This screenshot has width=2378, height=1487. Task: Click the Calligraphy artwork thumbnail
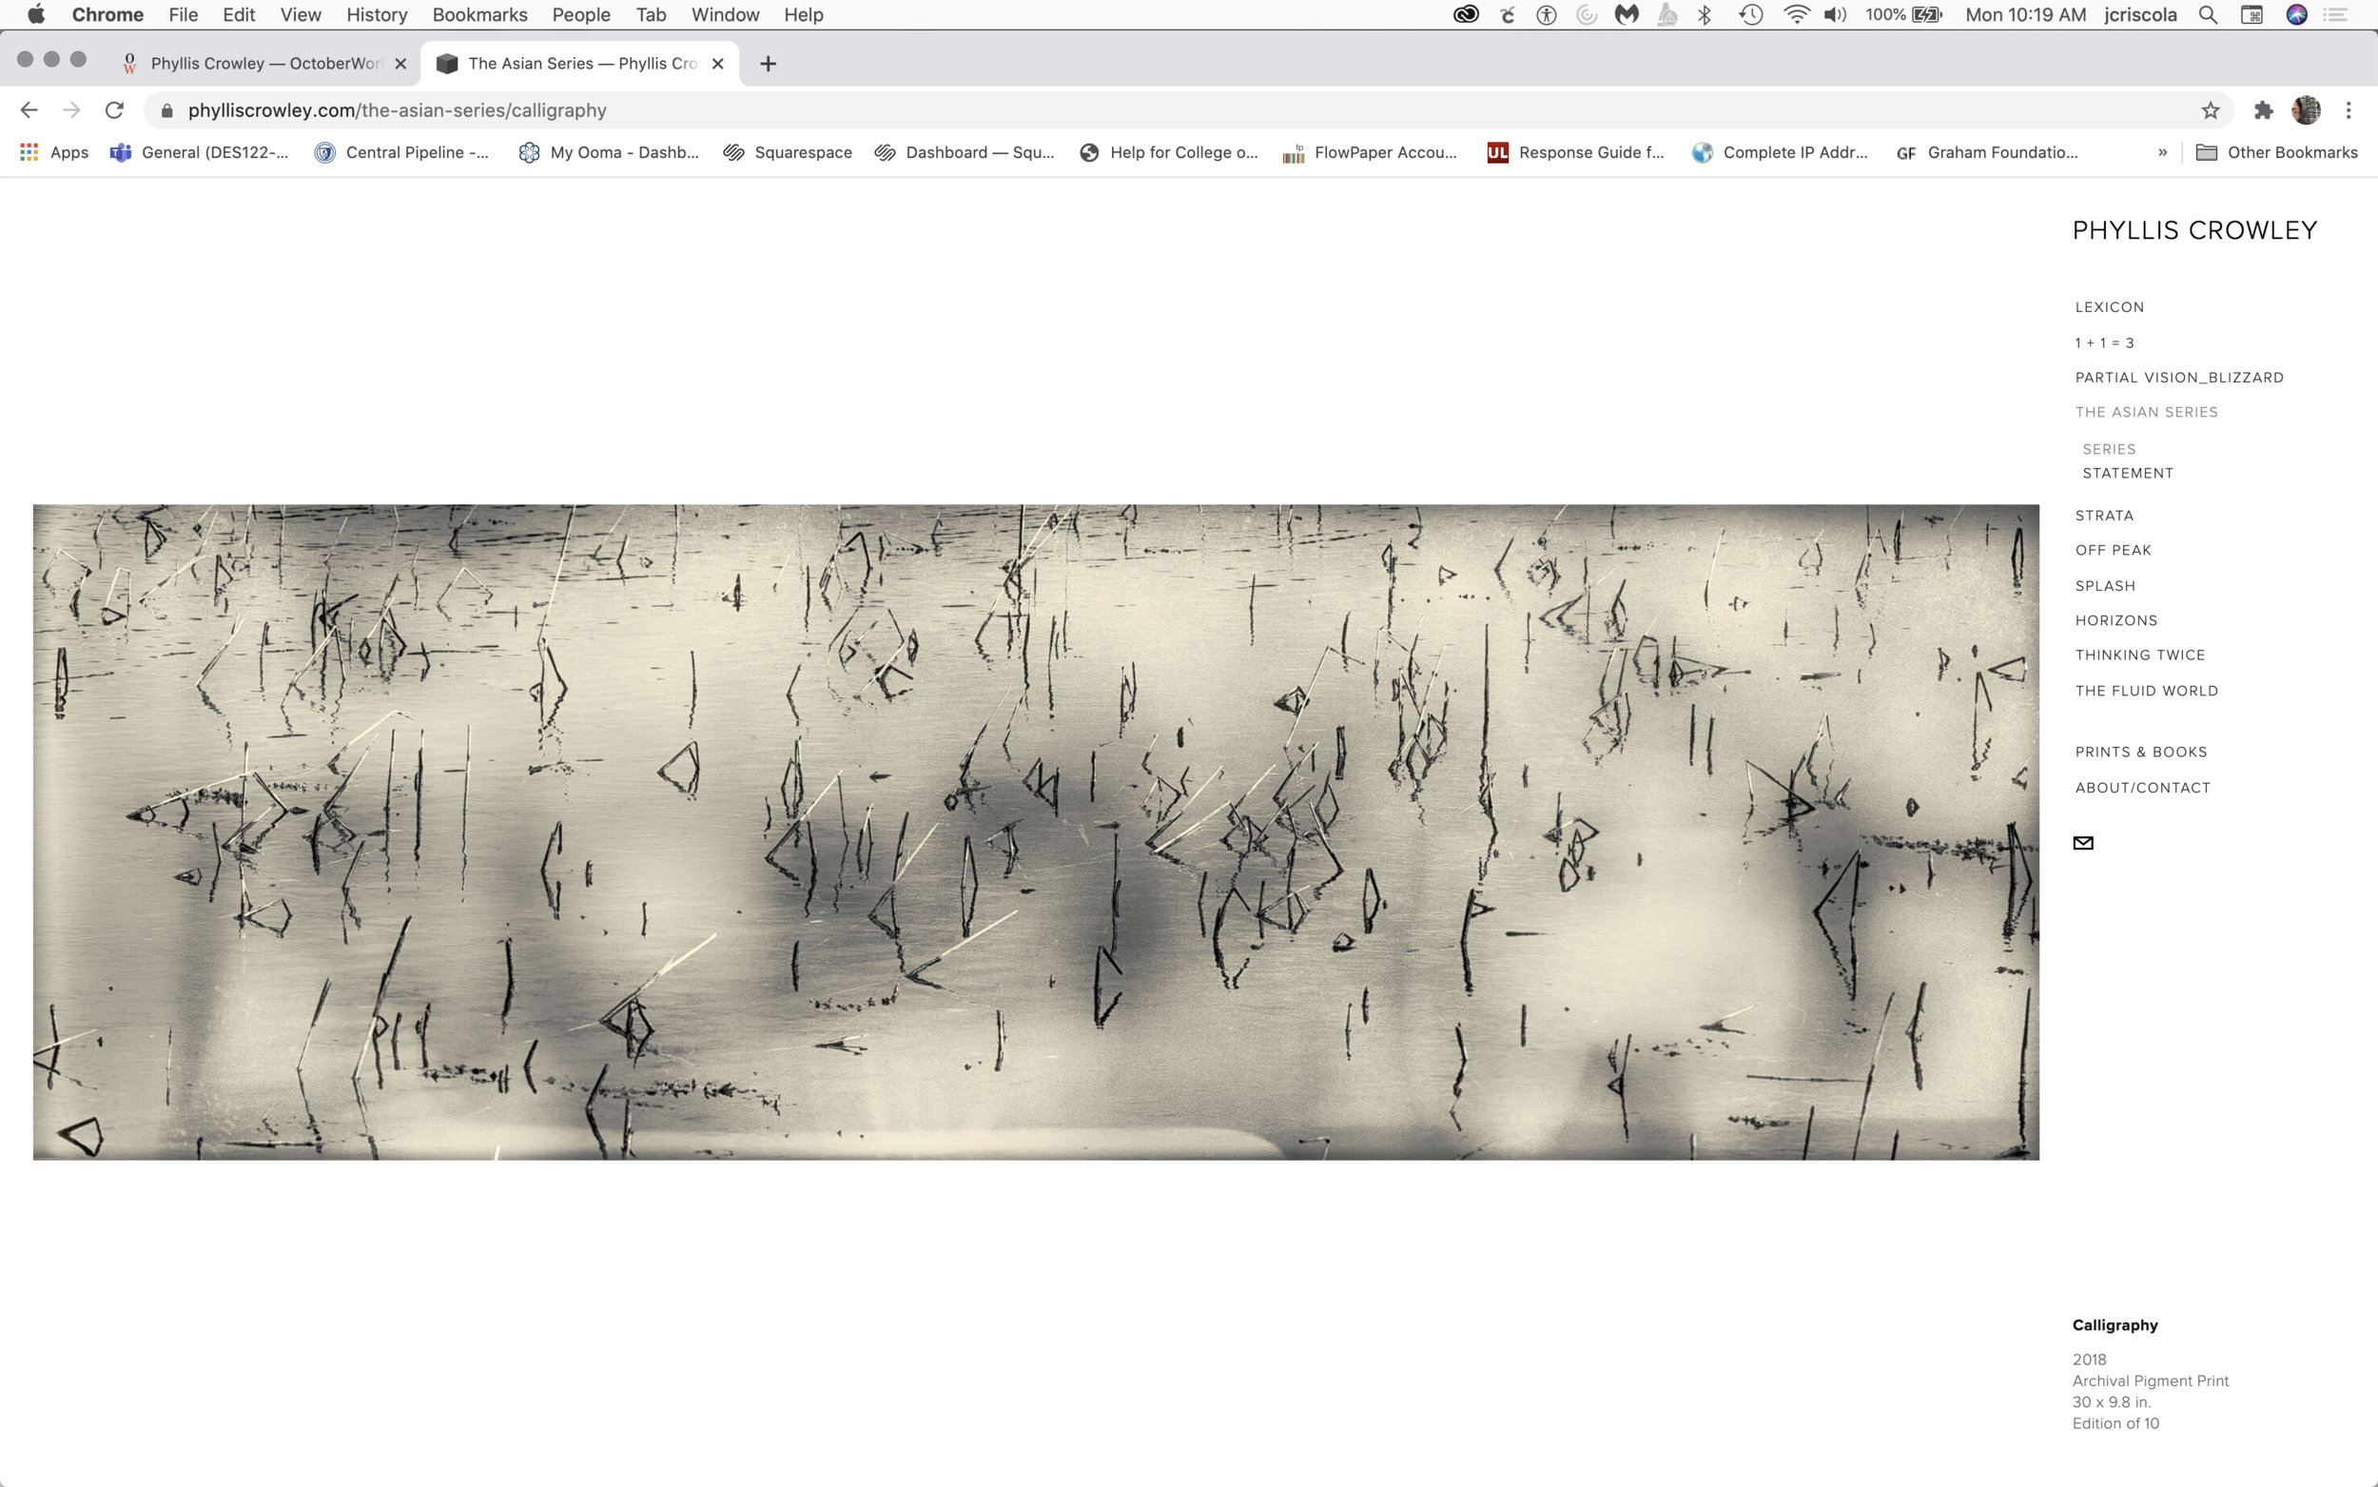click(1036, 831)
